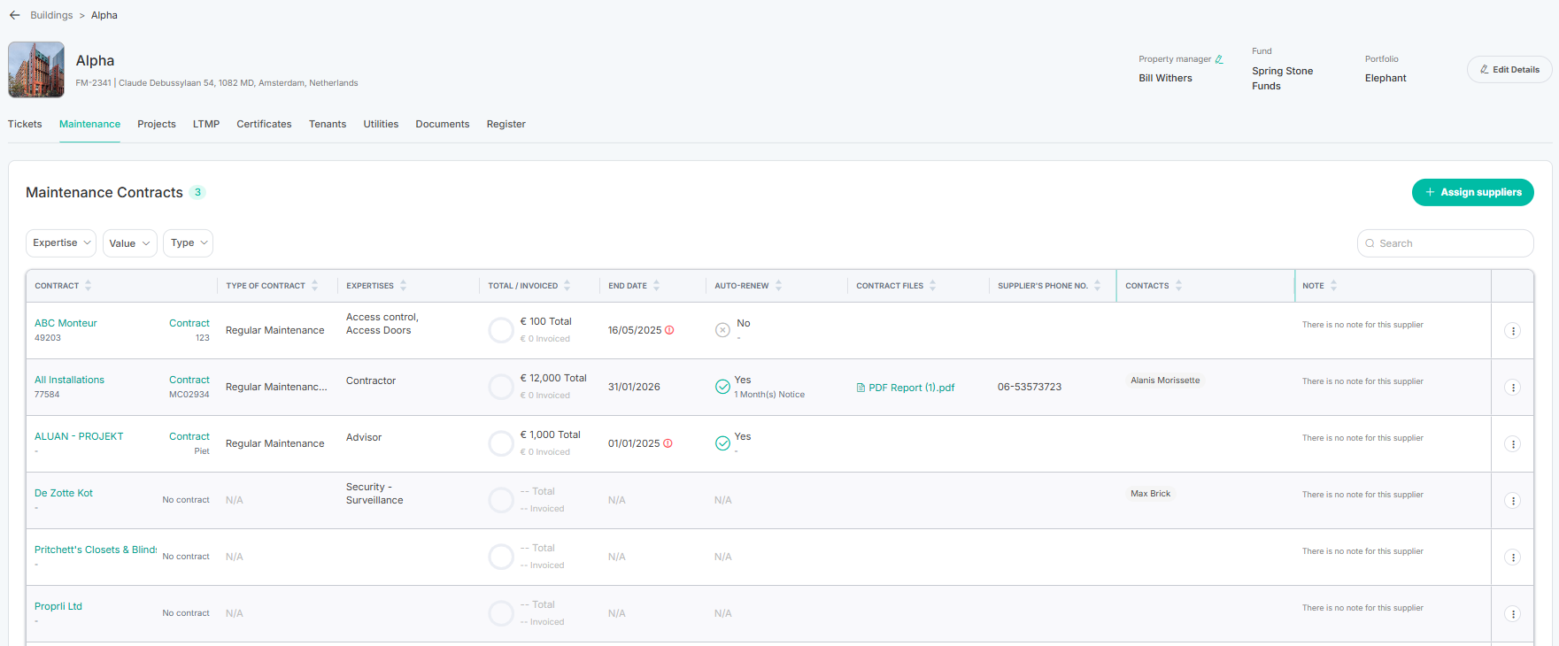This screenshot has height=646, width=1559.
Task: Open ABC Monteur supplier link
Action: point(66,323)
